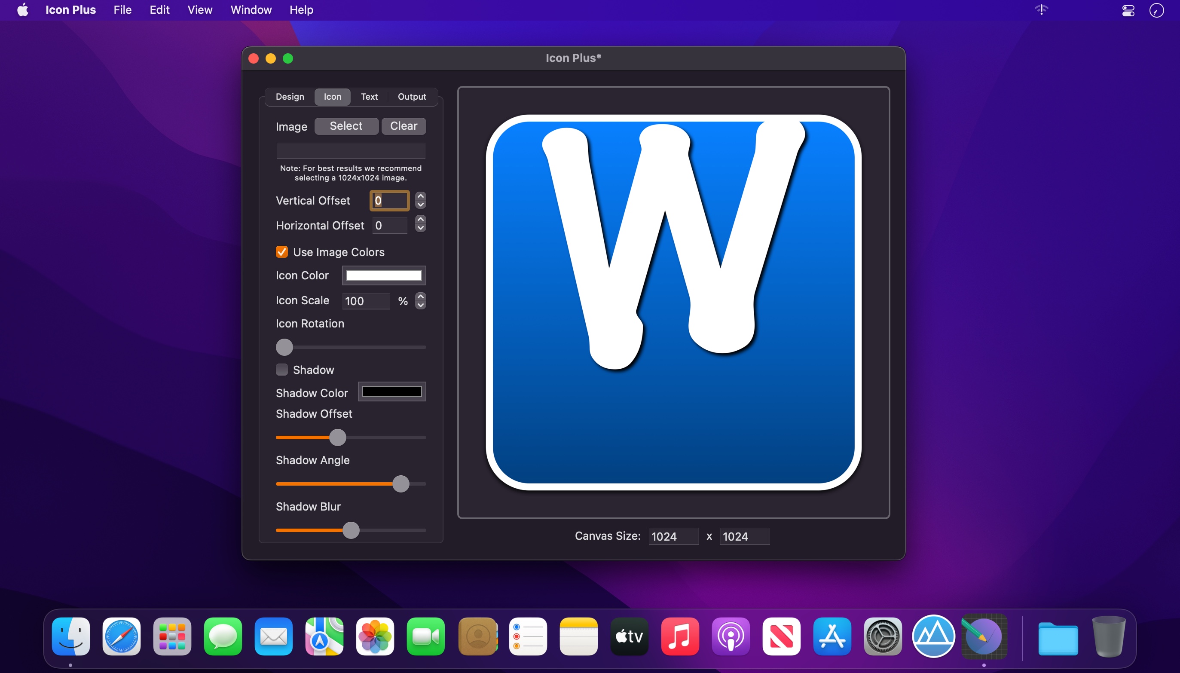Switch to the Text tab
The height and width of the screenshot is (673, 1180).
[369, 97]
